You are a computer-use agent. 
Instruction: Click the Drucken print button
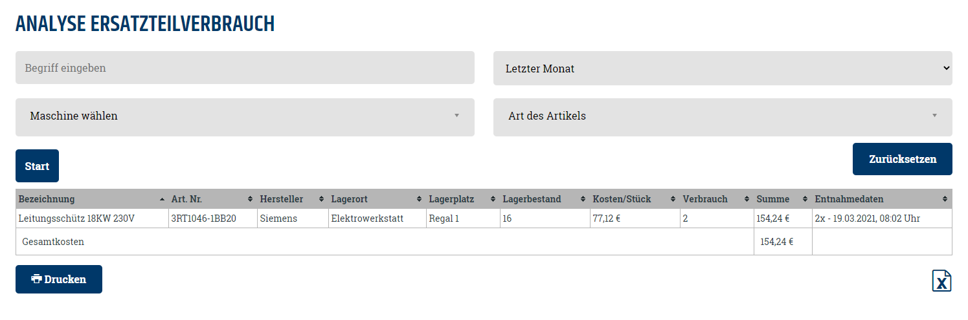[59, 279]
